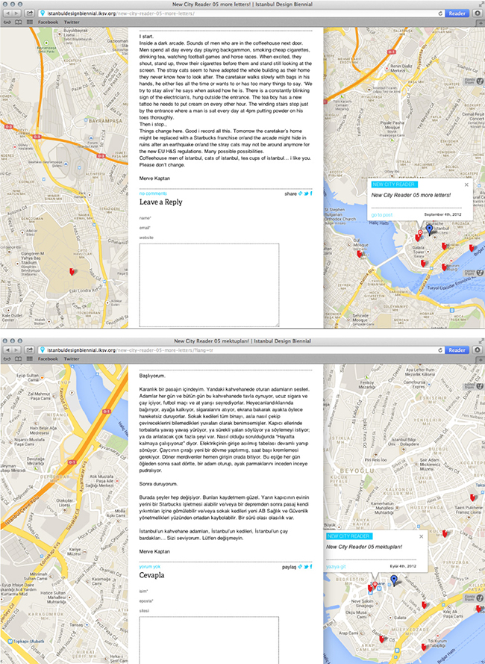Share via Twitter bird next to 'share'
Image resolution: width=485 pixels, height=664 pixels.
(306, 193)
